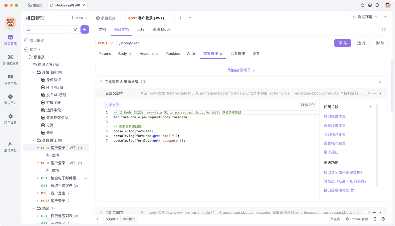Expand the 客户登出 tree item
395x226 pixels.
tap(38, 193)
